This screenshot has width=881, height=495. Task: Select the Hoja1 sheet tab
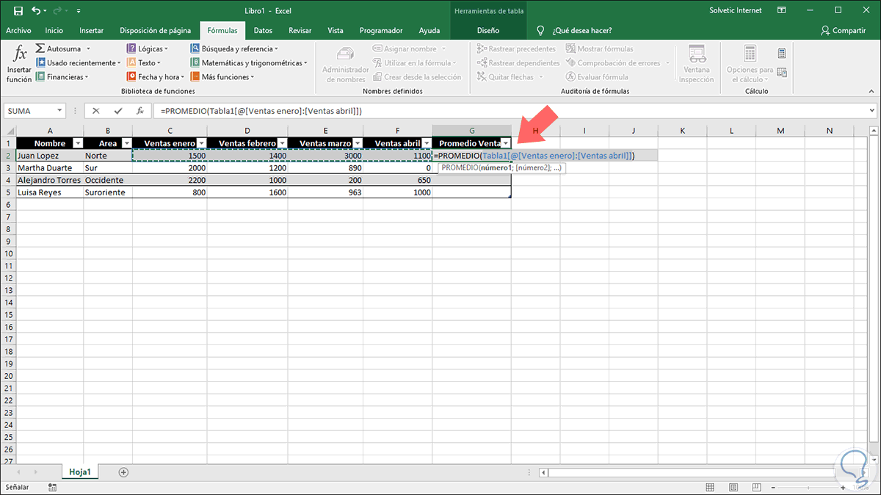pyautogui.click(x=80, y=472)
